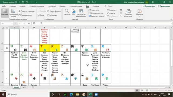Click the Zoom app taskbar icon
173x97 pixels.
click(x=96, y=95)
